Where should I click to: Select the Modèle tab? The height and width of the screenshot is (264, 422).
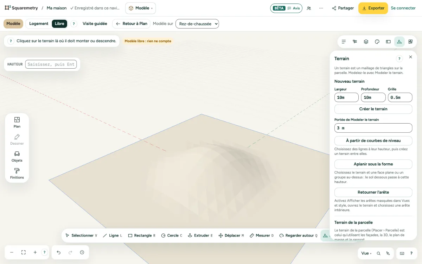point(13,24)
